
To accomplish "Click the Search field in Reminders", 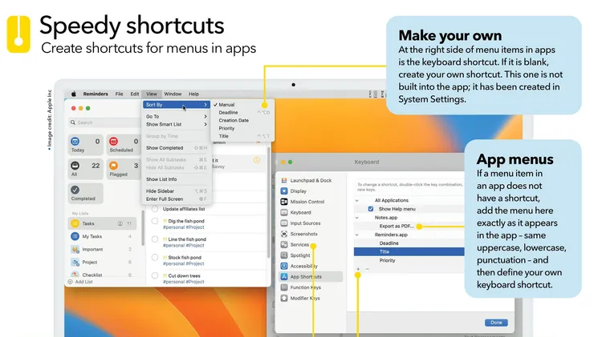I will (104, 122).
